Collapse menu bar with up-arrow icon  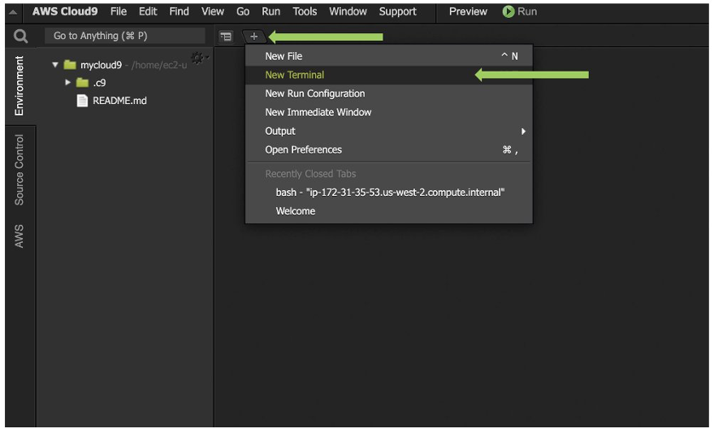tap(13, 12)
